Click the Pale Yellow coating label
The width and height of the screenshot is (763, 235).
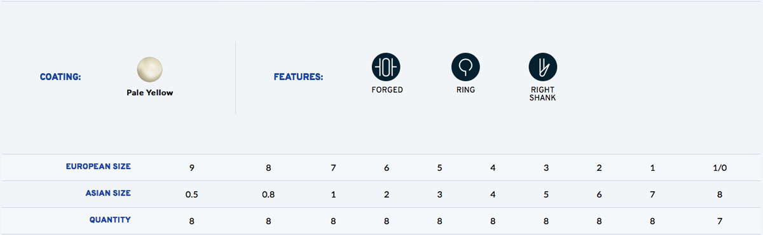click(x=150, y=93)
